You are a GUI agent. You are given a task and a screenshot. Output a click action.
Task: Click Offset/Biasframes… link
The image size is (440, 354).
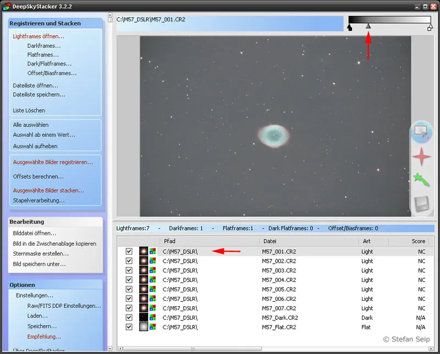[52, 73]
